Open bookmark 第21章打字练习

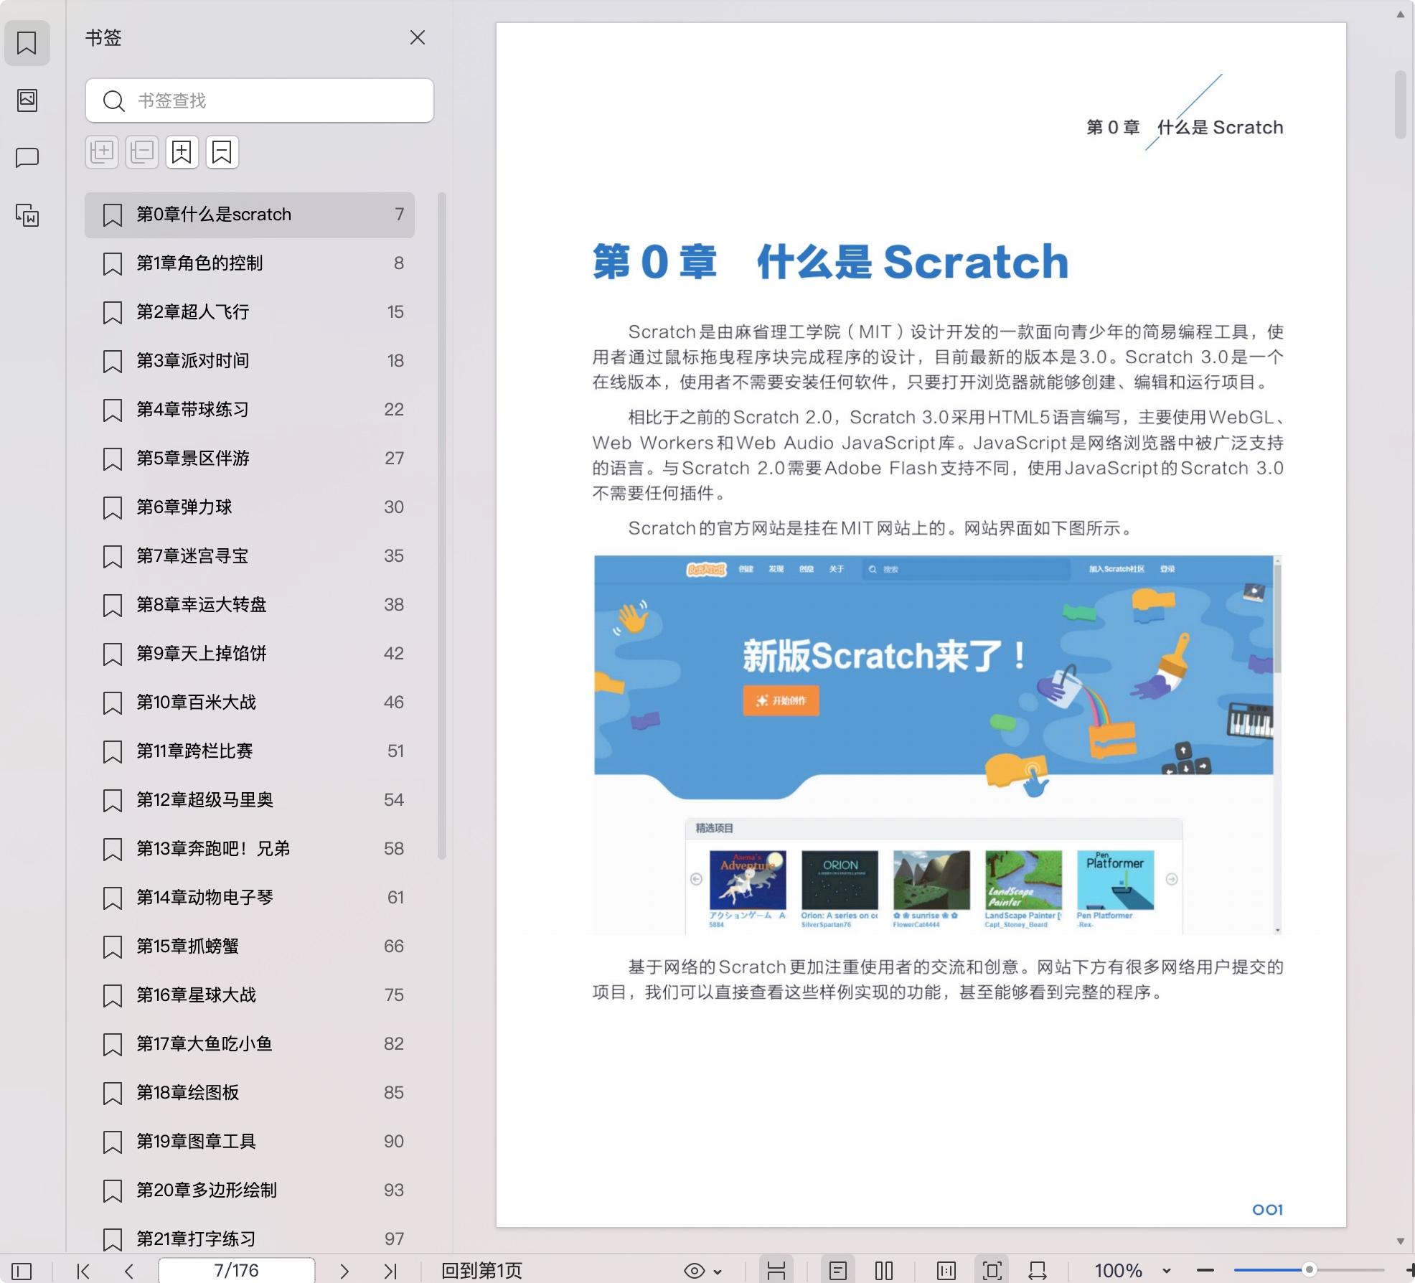[250, 1239]
